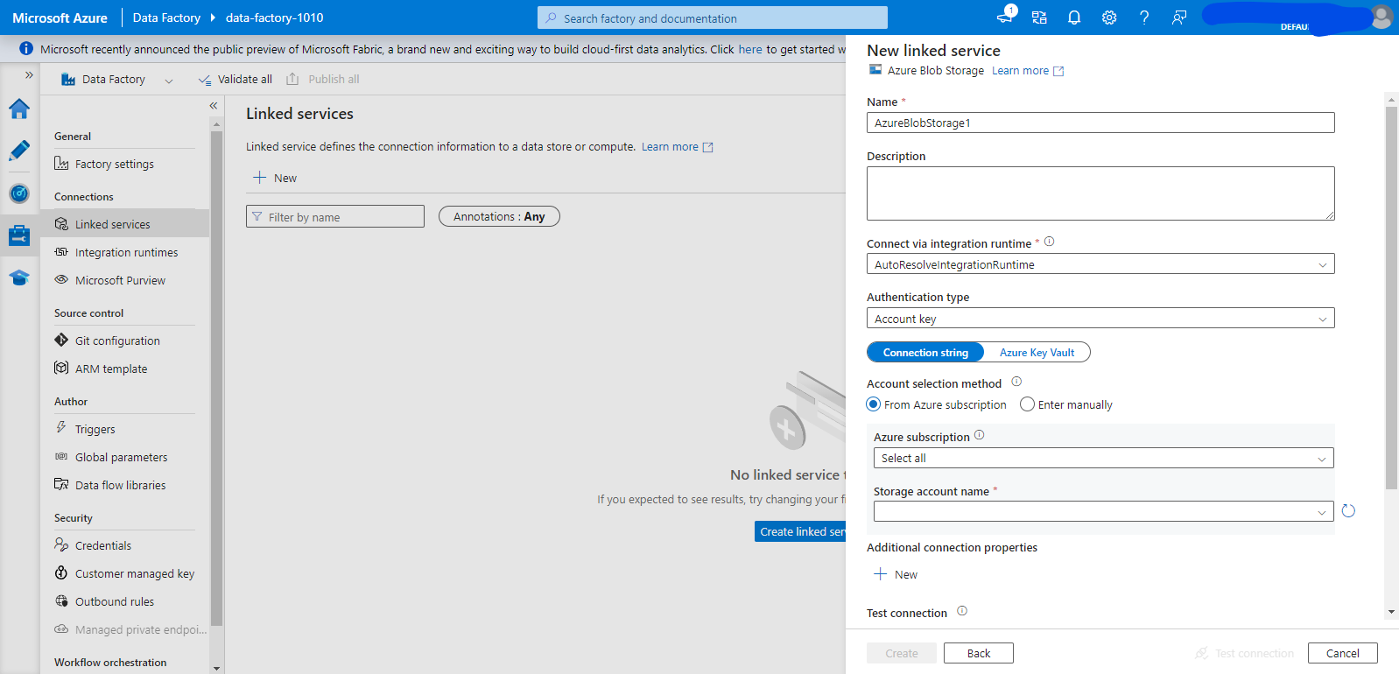
Task: Switch to Connection string option
Action: (x=925, y=352)
